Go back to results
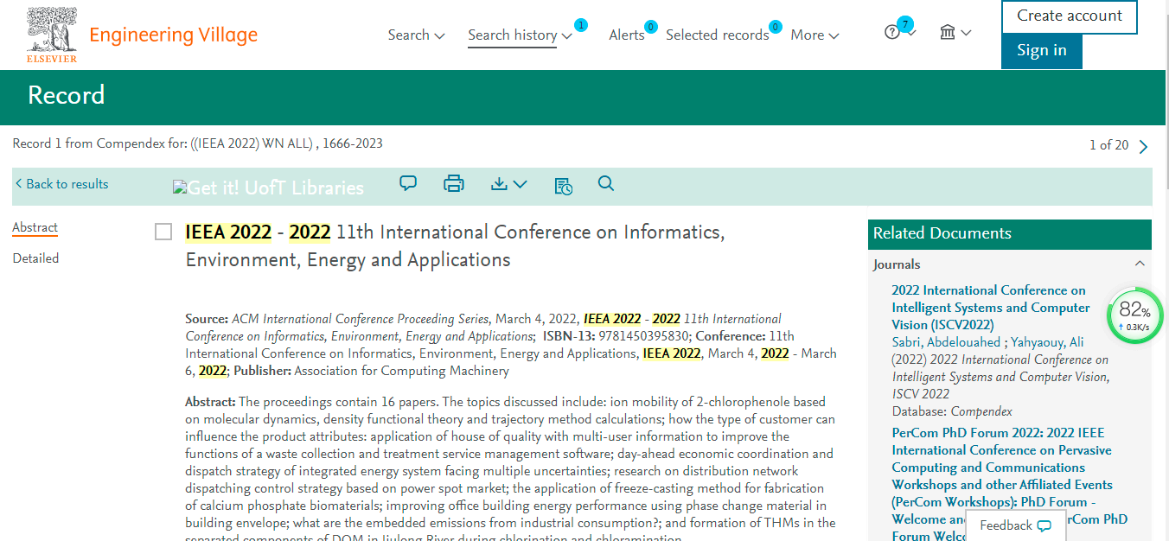The height and width of the screenshot is (541, 1169). 61,184
